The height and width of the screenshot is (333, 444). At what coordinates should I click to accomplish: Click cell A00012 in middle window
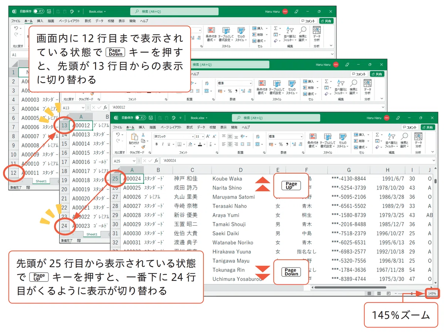pyautogui.click(x=81, y=125)
